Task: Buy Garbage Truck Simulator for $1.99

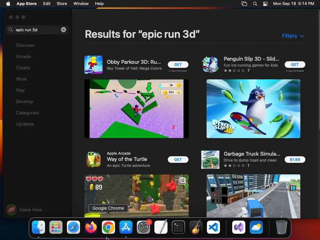Action: (295, 160)
